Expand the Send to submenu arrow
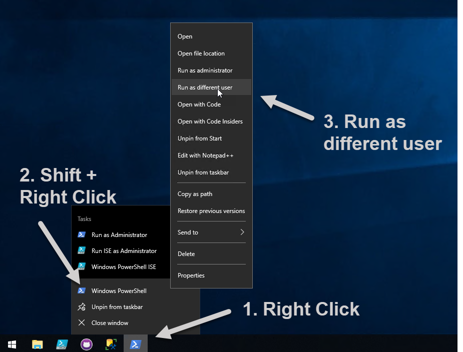 click(242, 232)
